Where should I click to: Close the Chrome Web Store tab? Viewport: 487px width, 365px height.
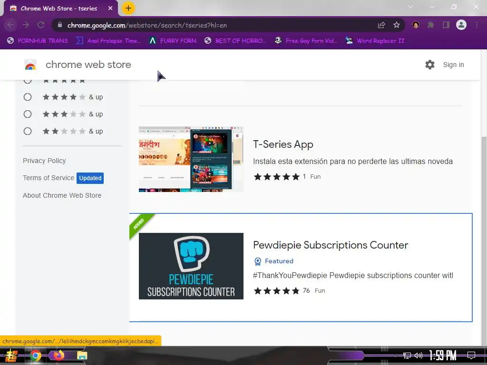pos(110,9)
